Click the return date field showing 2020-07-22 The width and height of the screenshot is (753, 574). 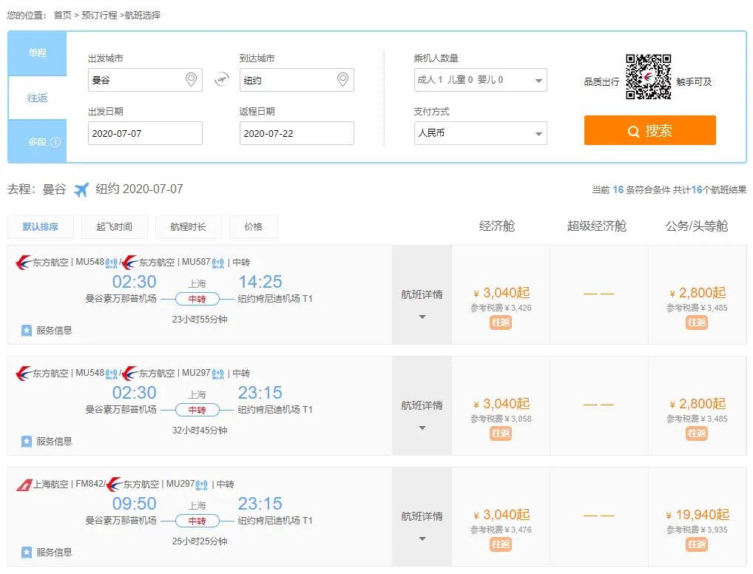click(296, 133)
